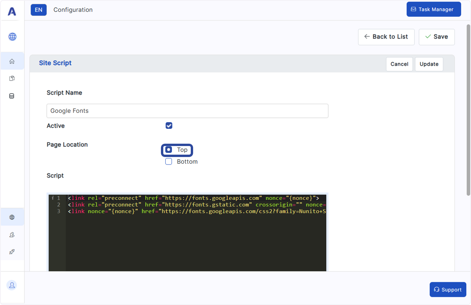This screenshot has width=471, height=305.
Task: Click the Update button
Action: [x=429, y=64]
